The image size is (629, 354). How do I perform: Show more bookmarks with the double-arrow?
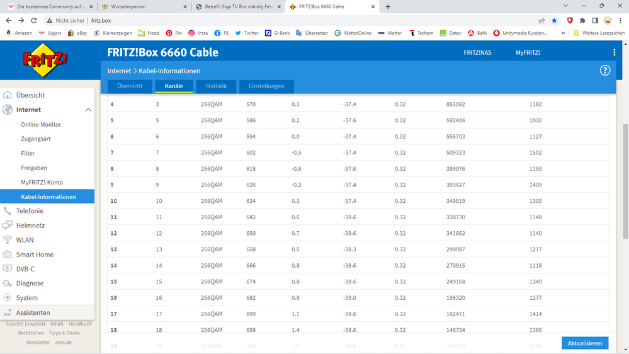(564, 33)
